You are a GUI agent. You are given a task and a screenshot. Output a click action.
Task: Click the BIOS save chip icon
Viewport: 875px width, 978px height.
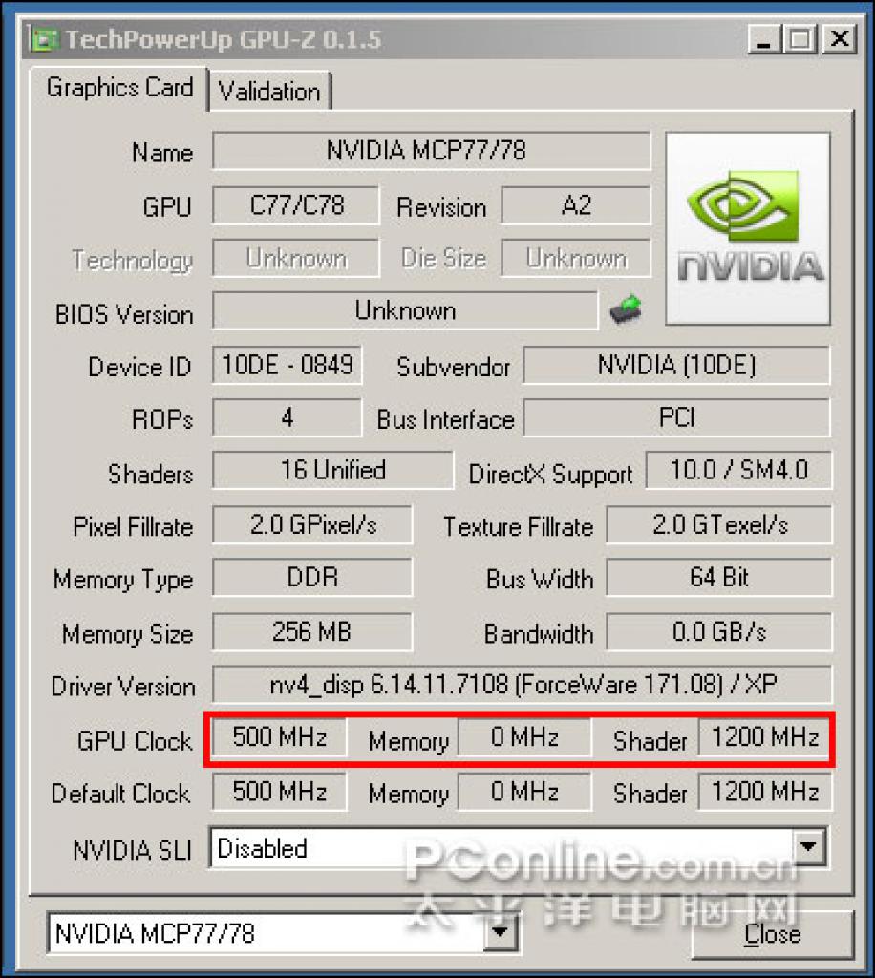coord(626,308)
